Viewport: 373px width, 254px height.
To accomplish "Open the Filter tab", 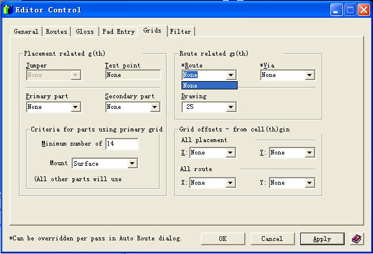I will click(180, 31).
